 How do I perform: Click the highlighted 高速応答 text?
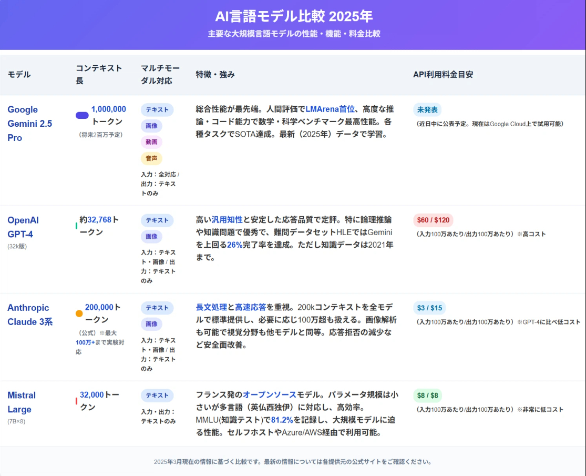250,307
